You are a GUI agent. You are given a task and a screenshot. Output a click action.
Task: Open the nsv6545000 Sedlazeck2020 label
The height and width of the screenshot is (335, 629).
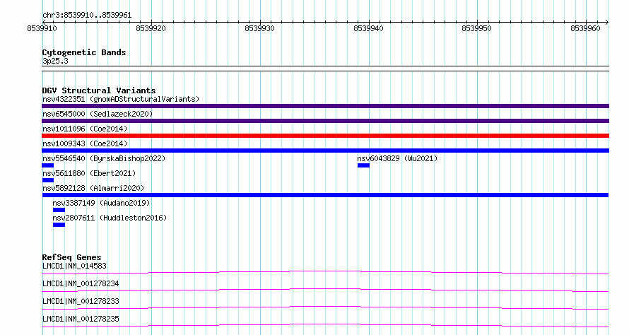[98, 114]
